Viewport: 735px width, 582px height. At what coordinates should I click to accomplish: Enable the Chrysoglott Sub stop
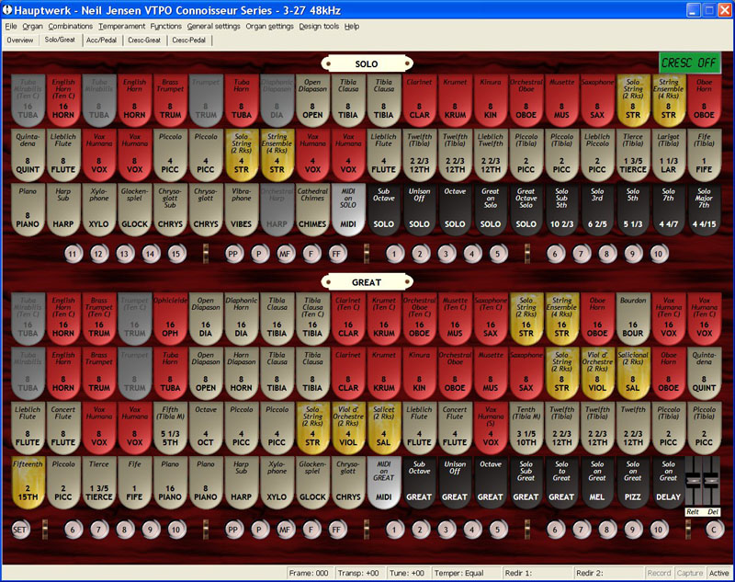click(170, 209)
